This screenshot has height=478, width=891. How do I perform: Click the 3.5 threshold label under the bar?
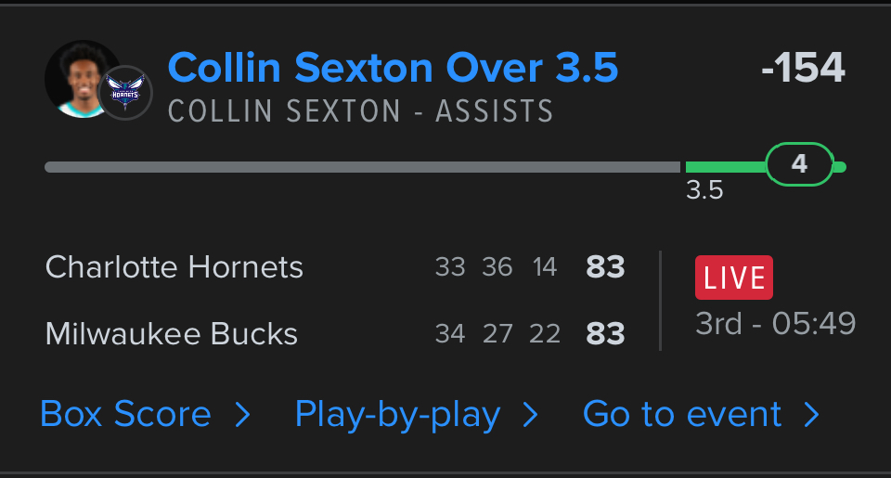coord(704,191)
